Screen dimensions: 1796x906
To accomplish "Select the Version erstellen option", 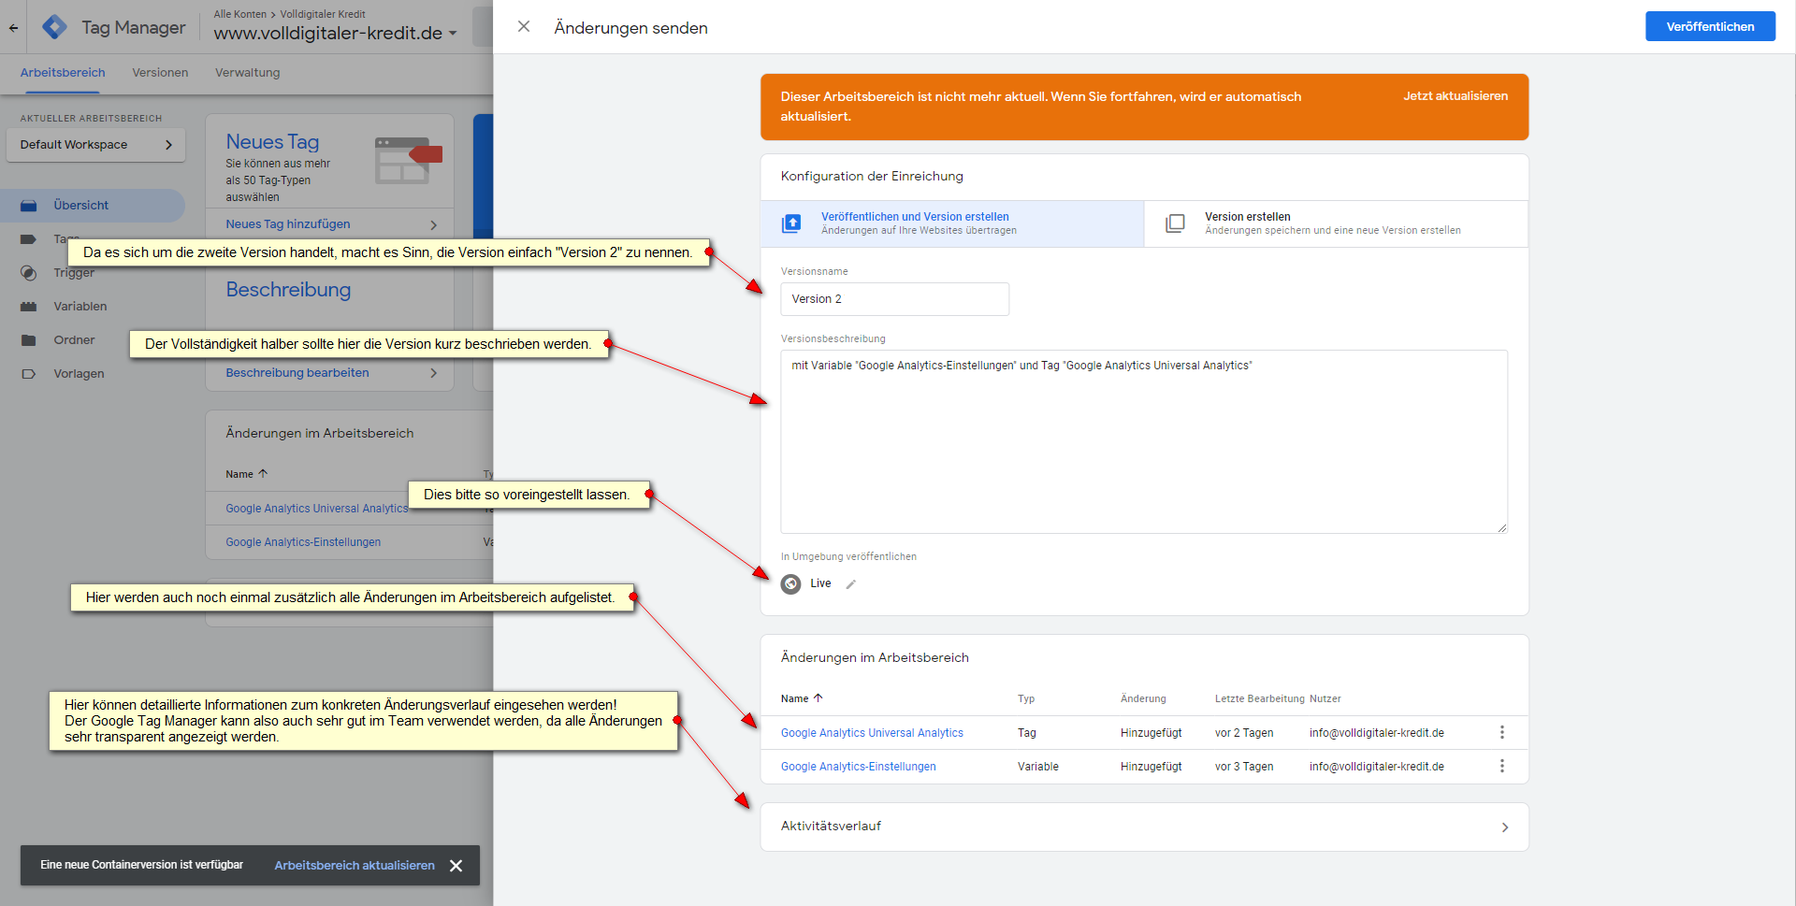I will tap(1336, 223).
